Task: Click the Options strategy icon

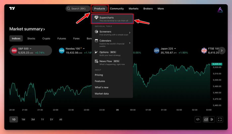Action: (96, 52)
